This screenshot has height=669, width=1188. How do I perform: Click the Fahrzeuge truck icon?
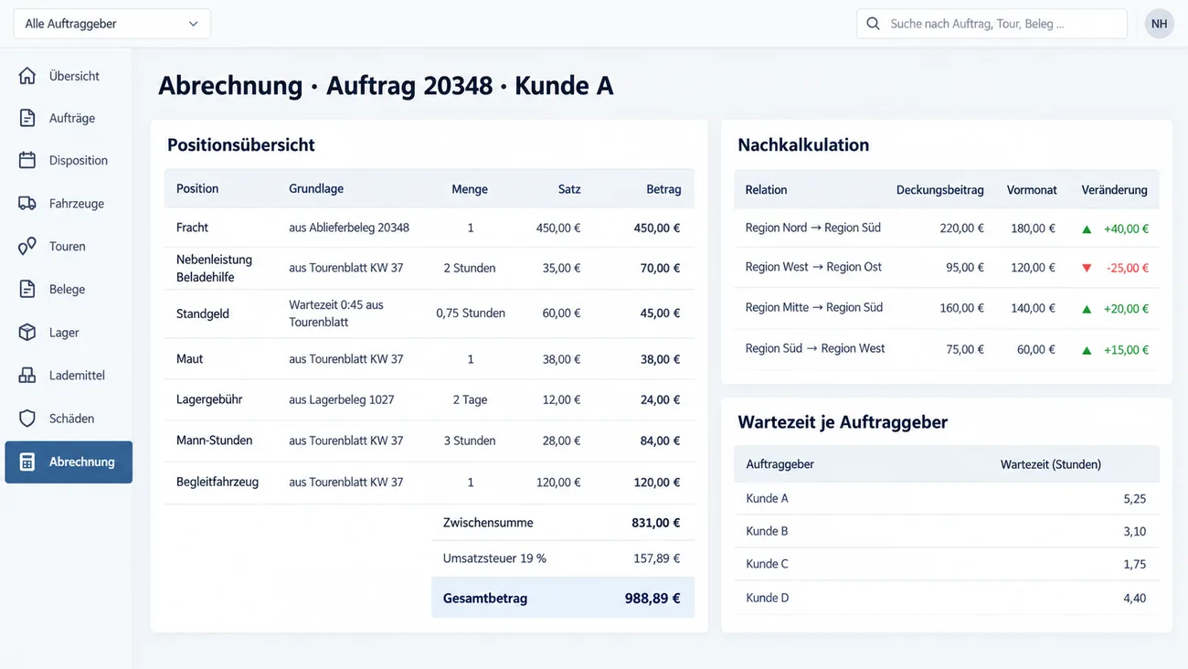point(27,203)
